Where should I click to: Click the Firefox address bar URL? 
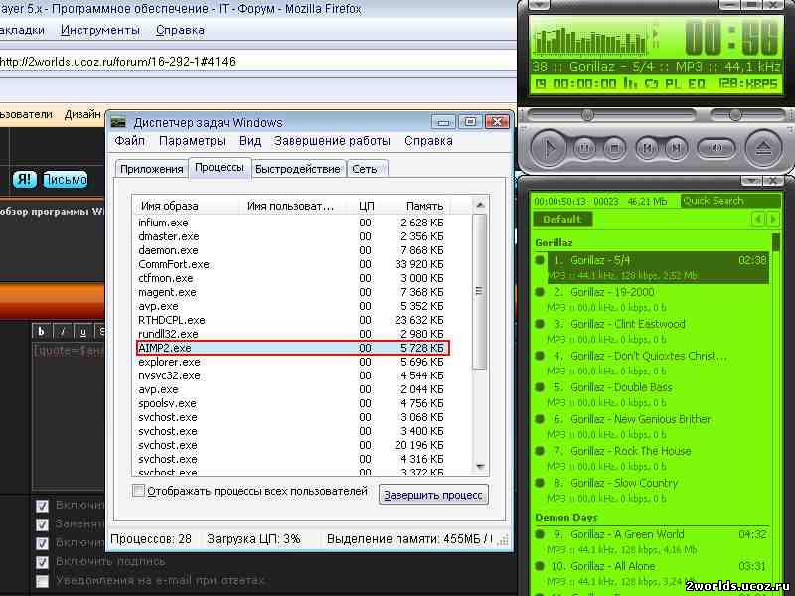[x=117, y=62]
